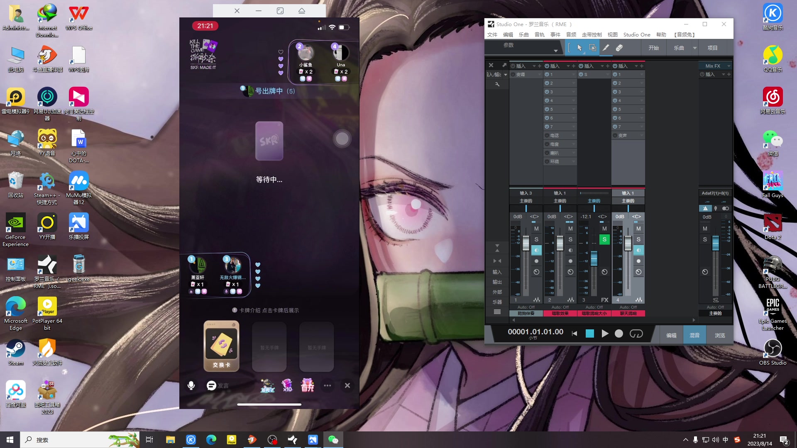Open the automation knob on channel 3
The height and width of the screenshot is (448, 797).
coord(604,272)
